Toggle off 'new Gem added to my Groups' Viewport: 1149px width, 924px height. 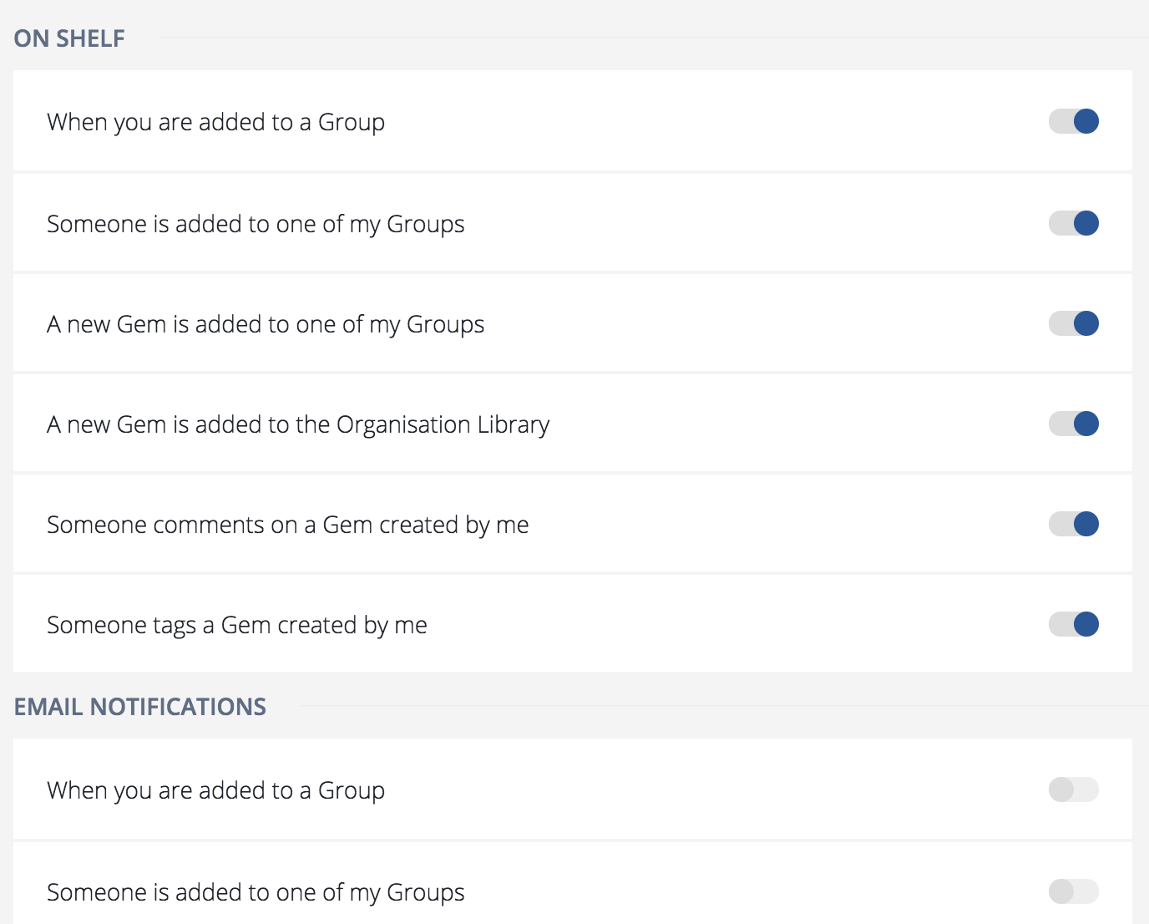[1074, 323]
